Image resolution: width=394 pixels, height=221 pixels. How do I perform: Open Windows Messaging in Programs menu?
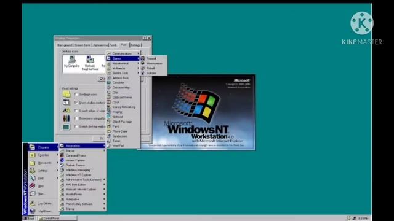point(82,170)
